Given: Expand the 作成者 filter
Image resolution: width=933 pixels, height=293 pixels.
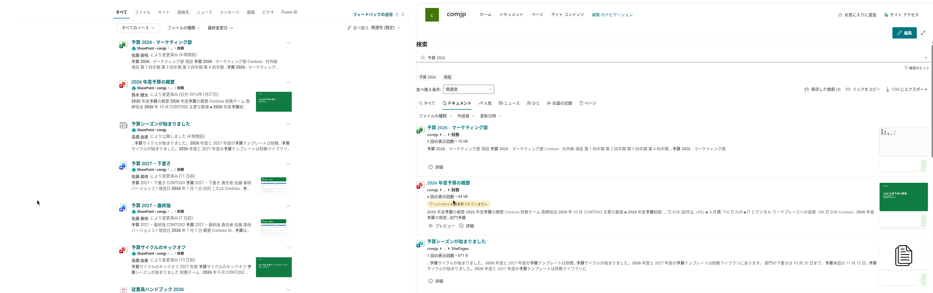Looking at the screenshot, I should (466, 116).
